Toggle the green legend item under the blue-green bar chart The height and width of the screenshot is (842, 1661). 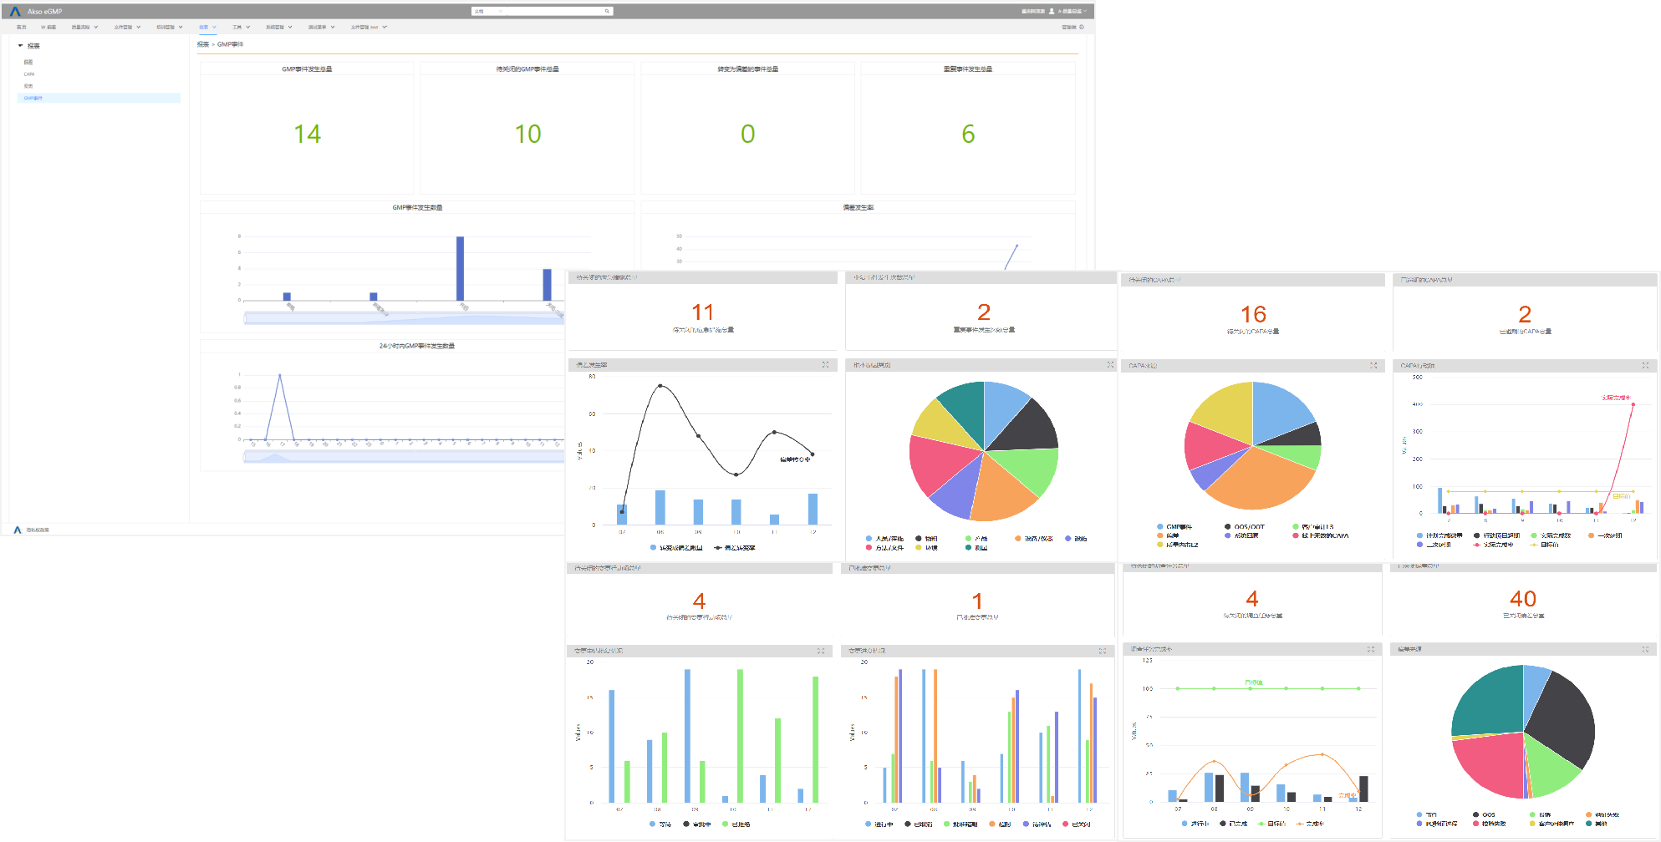[x=736, y=824]
